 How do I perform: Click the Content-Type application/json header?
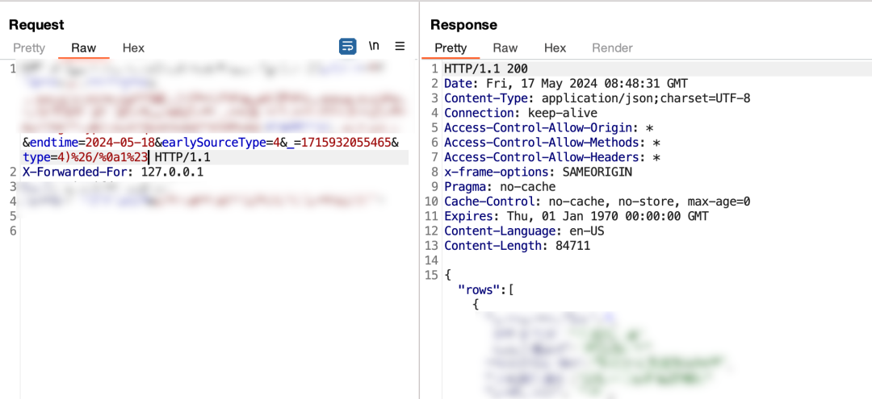[x=597, y=98]
